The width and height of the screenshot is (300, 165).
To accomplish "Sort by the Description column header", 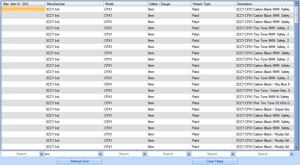I will tap(265, 4).
